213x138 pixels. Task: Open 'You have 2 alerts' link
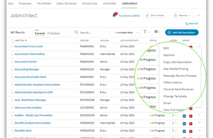coord(129,16)
